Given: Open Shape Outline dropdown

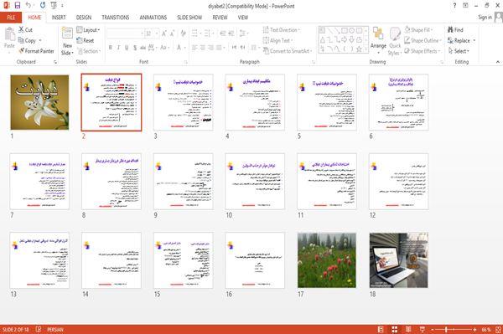Looking at the screenshot, I should (x=423, y=40).
